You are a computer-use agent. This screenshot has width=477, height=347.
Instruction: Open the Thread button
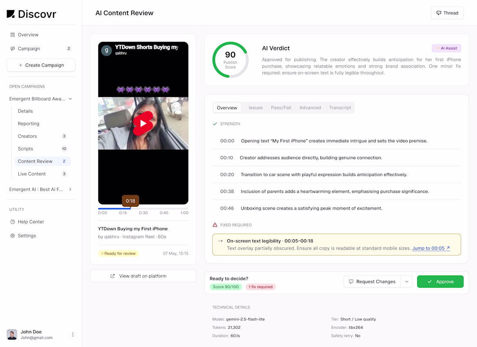pyautogui.click(x=447, y=13)
